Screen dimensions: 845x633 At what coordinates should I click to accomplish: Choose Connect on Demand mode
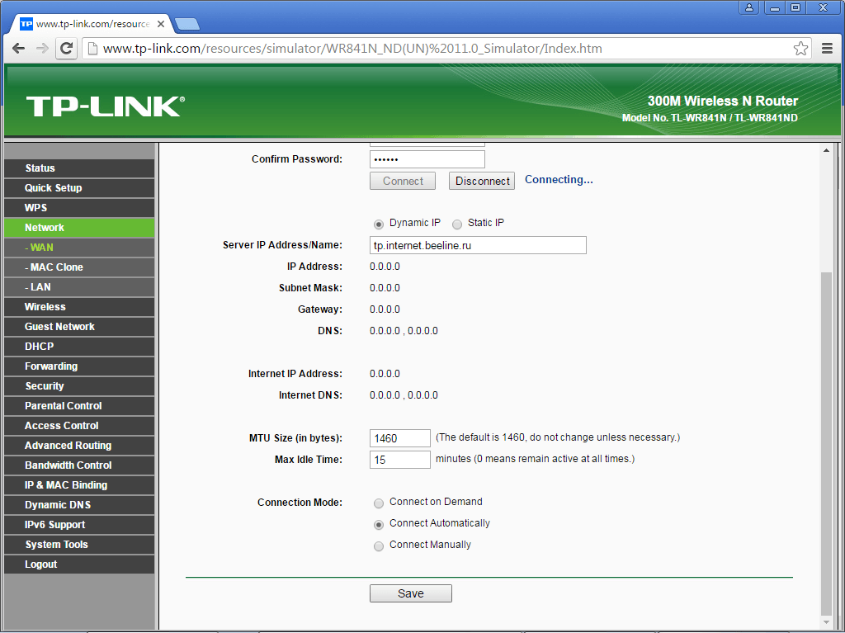pyautogui.click(x=379, y=503)
